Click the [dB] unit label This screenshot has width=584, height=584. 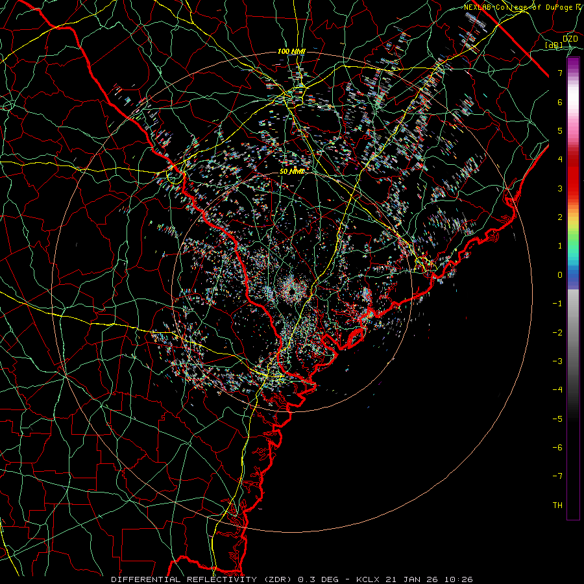tap(554, 45)
